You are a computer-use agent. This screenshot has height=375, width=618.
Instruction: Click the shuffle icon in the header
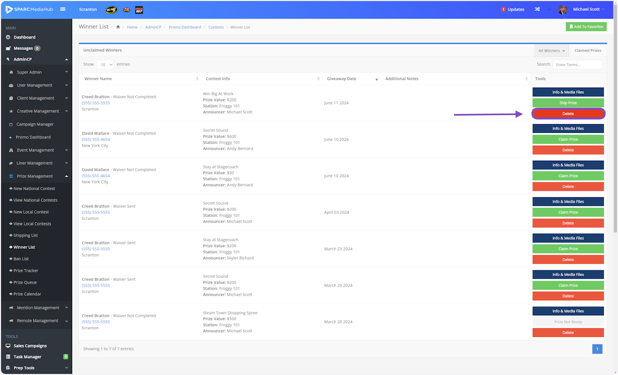[x=537, y=9]
